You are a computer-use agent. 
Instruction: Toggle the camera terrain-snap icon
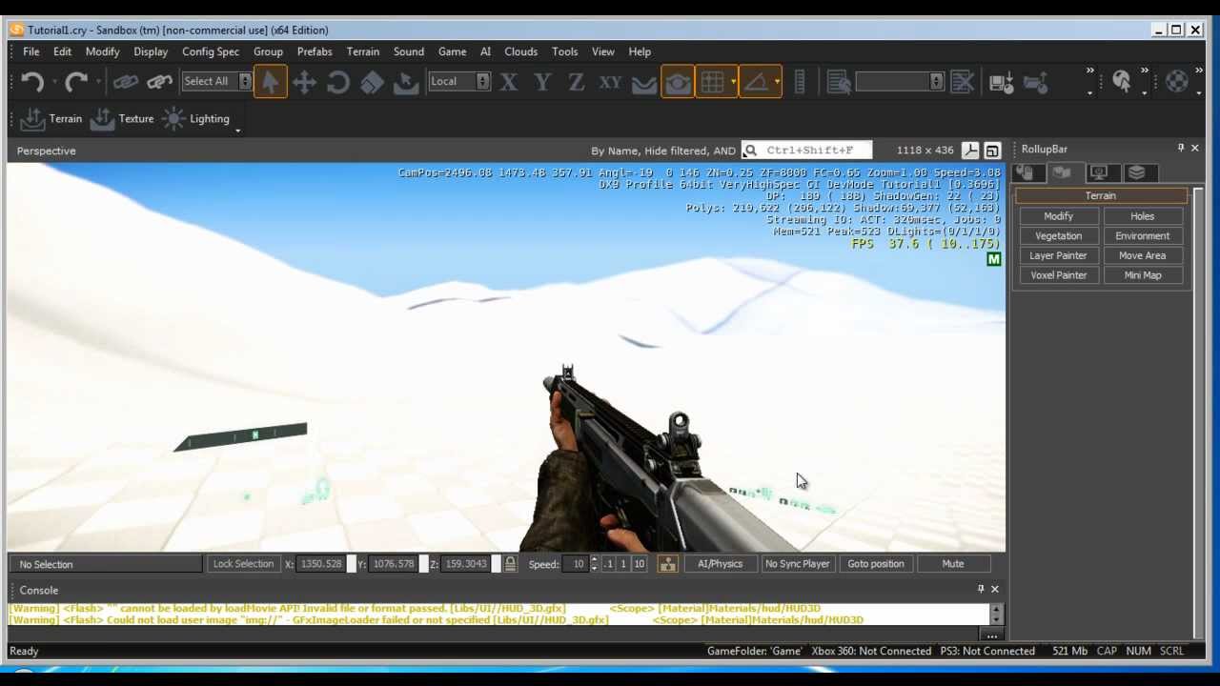(x=678, y=82)
